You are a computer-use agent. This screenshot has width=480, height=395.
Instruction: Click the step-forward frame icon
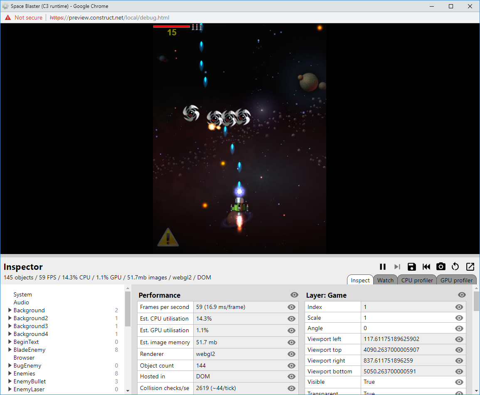pyautogui.click(x=397, y=267)
